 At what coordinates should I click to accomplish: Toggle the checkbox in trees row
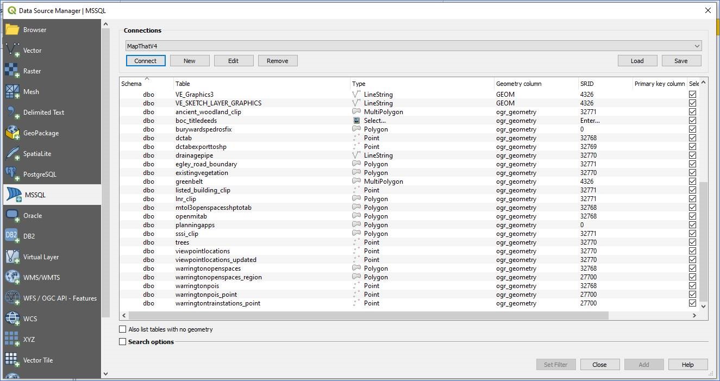(x=692, y=242)
